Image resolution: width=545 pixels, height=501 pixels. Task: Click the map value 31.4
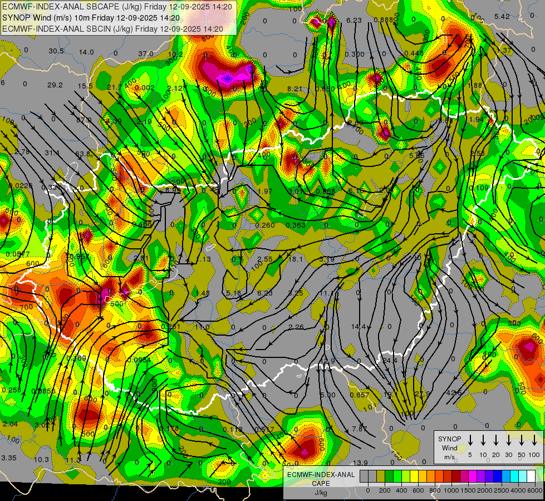(52, 153)
